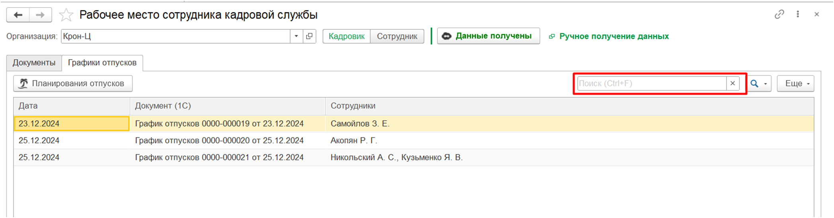Add page to favorites with star icon

pyautogui.click(x=66, y=15)
